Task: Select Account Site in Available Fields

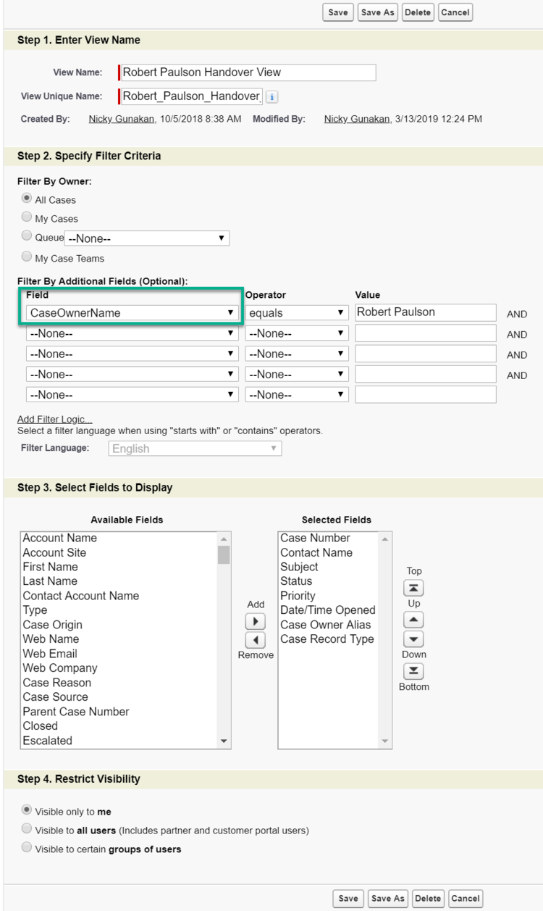Action: coord(54,553)
